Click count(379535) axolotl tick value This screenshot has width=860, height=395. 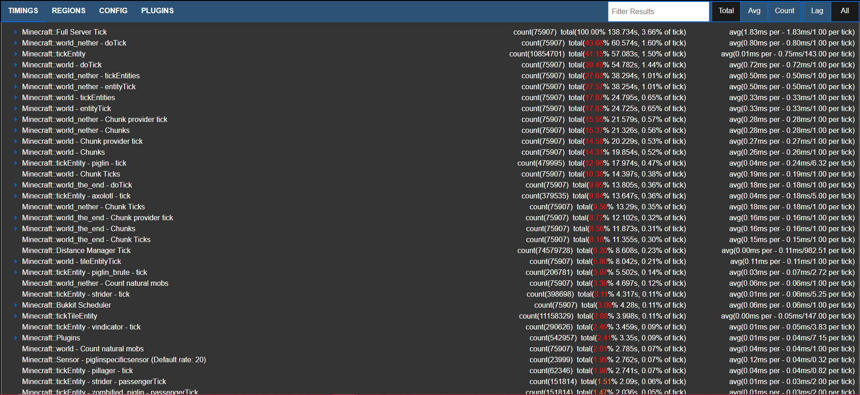[x=545, y=196]
